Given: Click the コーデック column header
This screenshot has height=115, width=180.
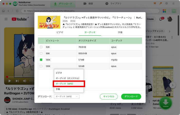Looking at the screenshot, I should point(126,41).
